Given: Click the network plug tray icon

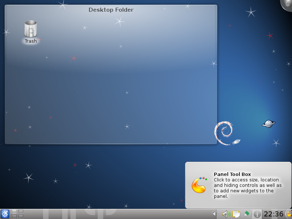Looking at the screenshot, I should click(x=246, y=214).
